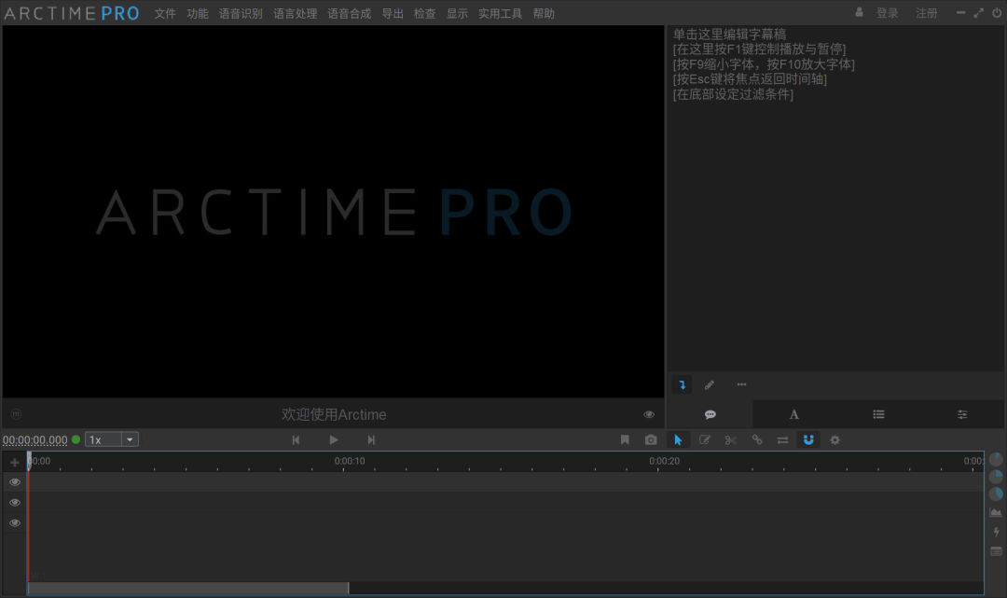Click the blue down-arrow import icon
This screenshot has width=1007, height=598.
(682, 384)
